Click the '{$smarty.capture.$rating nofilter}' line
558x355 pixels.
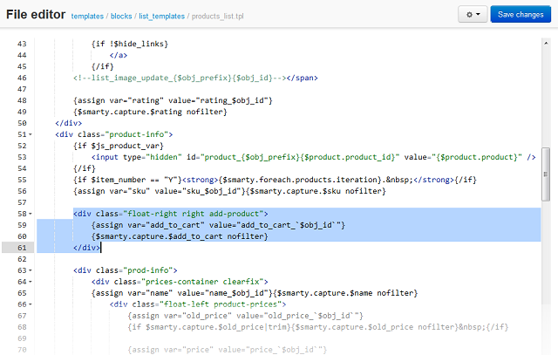[150, 112]
